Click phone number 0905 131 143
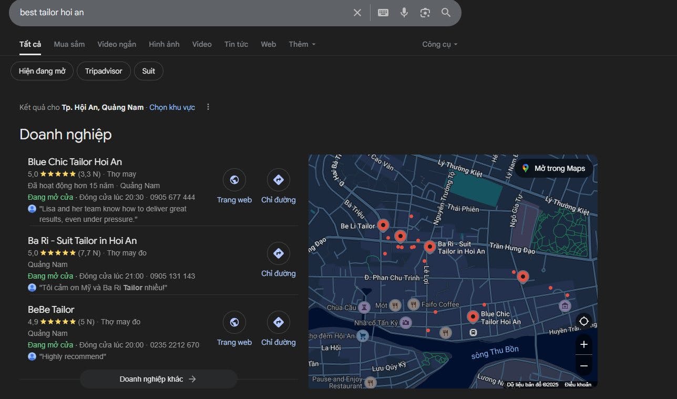 tap(172, 276)
